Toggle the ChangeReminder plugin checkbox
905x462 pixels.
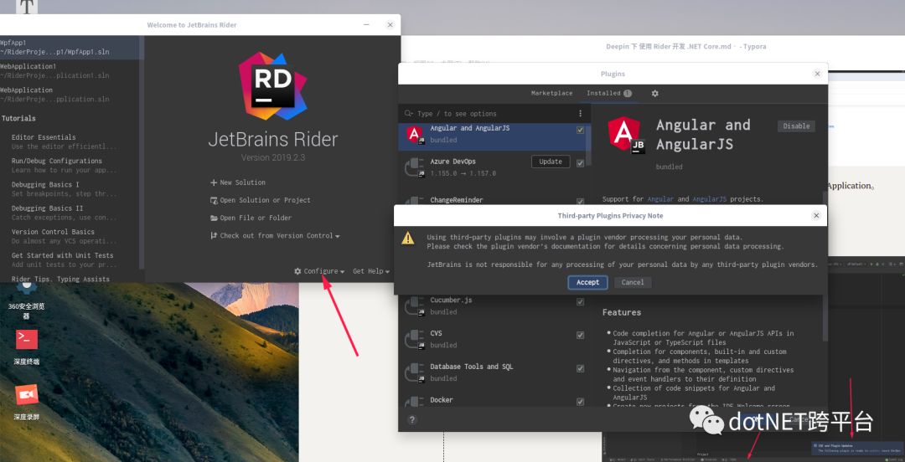580,202
